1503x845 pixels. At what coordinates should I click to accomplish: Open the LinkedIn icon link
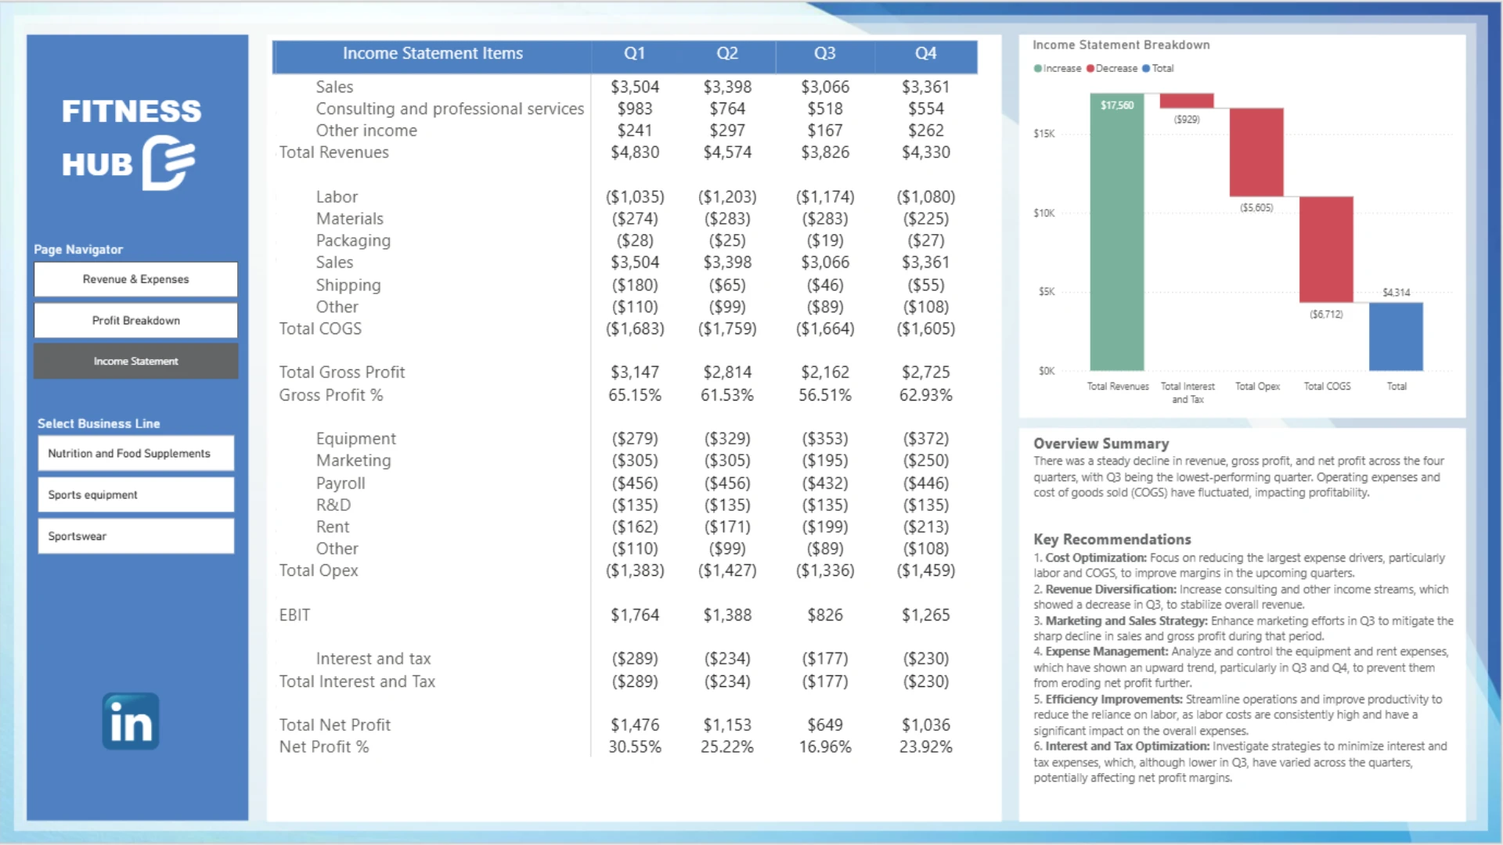pyautogui.click(x=131, y=721)
